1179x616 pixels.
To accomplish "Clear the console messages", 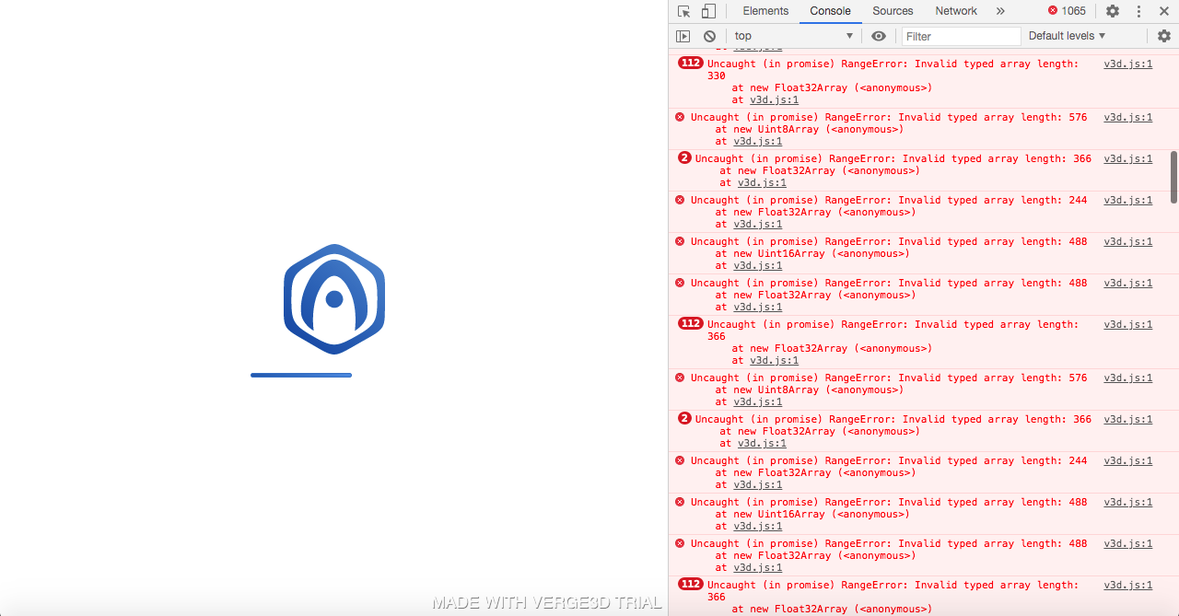I will (x=709, y=36).
